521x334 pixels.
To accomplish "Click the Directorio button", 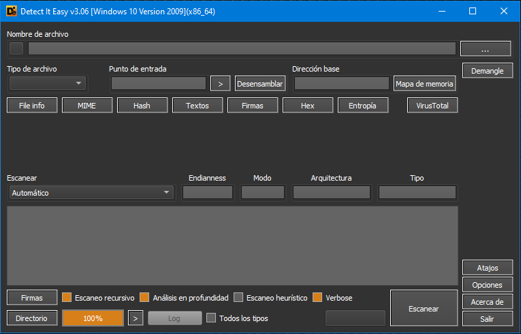I will tap(32, 318).
